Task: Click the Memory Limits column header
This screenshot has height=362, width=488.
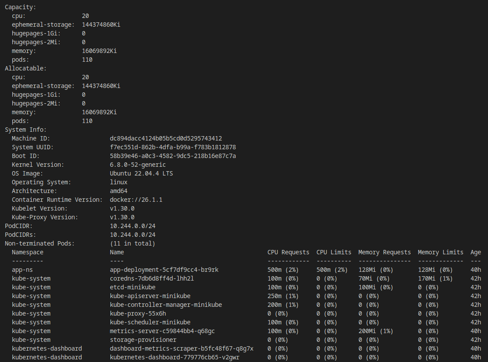Action: (440, 252)
